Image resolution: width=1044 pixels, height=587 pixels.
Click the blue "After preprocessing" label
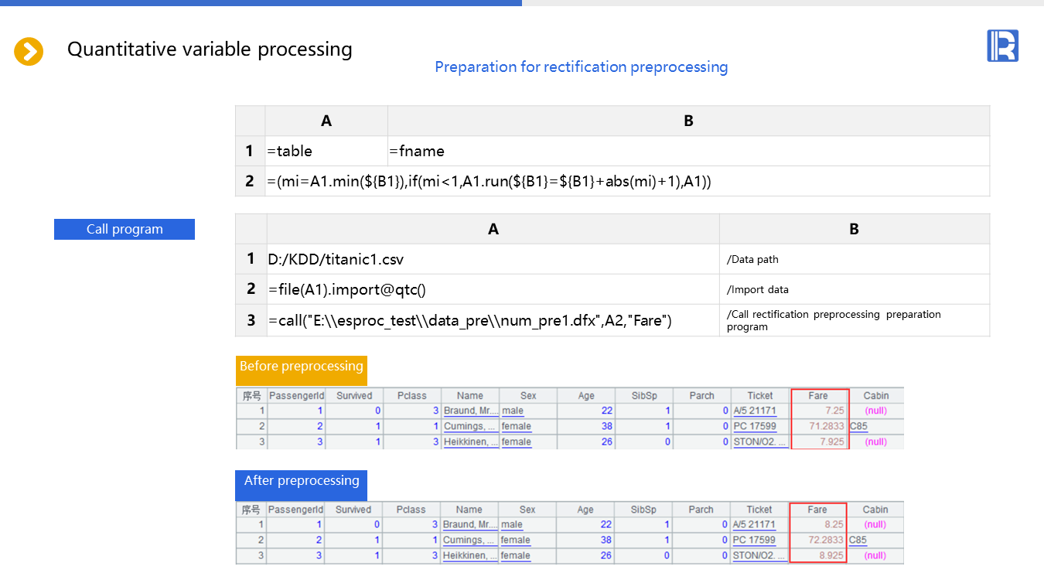pyautogui.click(x=302, y=482)
